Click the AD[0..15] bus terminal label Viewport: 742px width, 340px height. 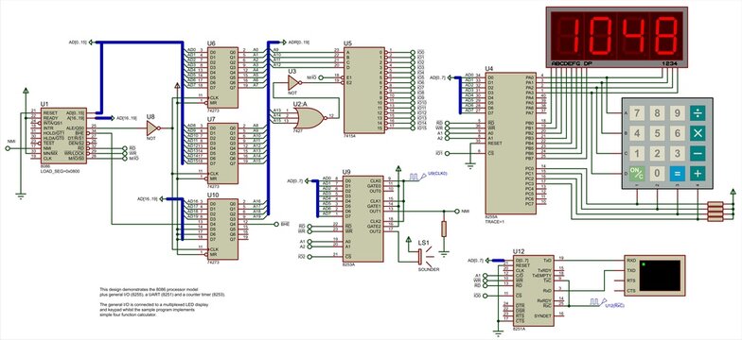coord(78,42)
